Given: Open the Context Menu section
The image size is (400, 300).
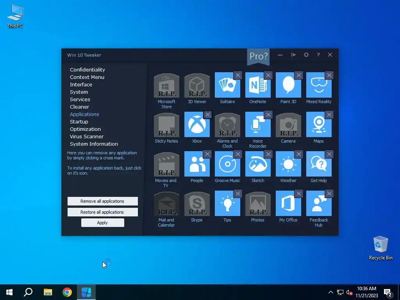Looking at the screenshot, I should (x=87, y=77).
